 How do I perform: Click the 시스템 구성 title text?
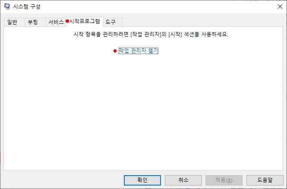tap(26, 6)
